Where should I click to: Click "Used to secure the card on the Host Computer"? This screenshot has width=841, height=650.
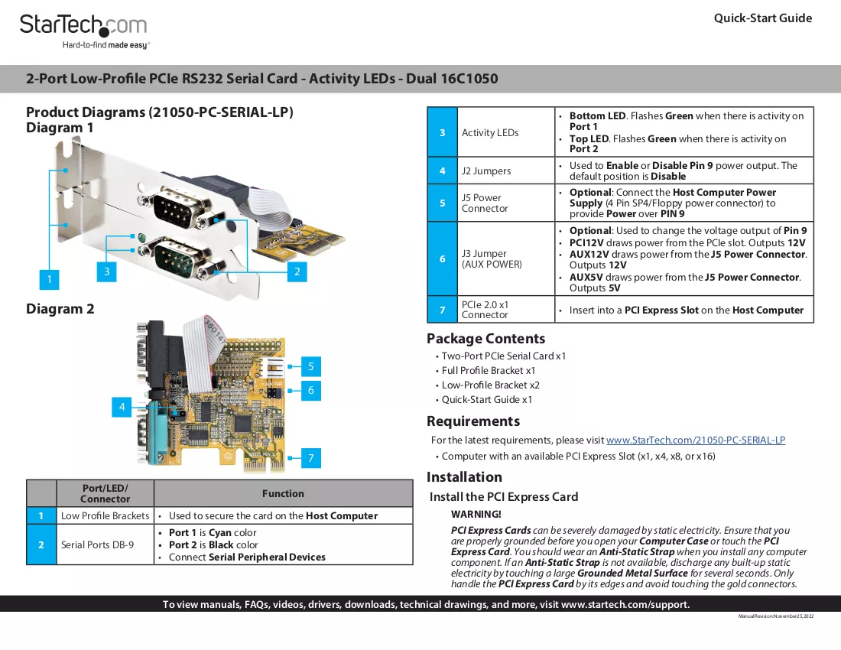tap(273, 516)
